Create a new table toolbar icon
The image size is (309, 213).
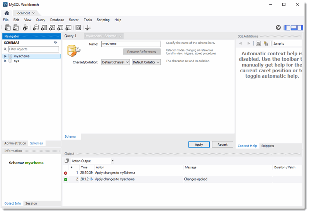(x=44, y=27)
